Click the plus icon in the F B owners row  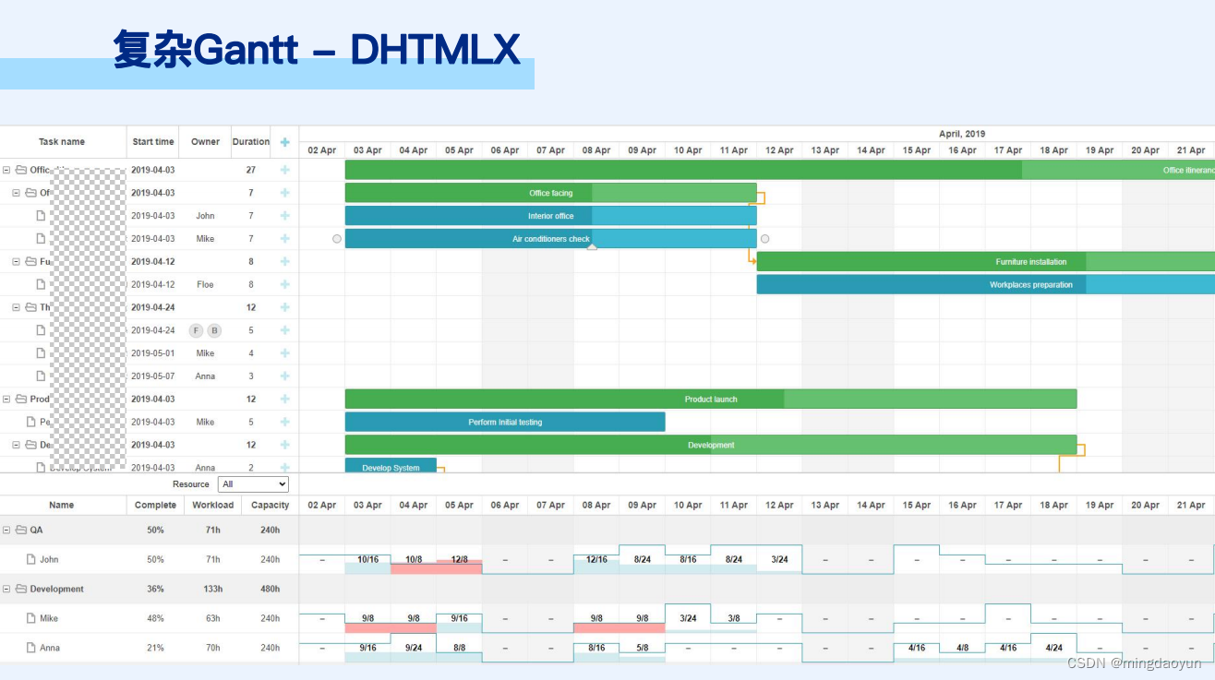tap(284, 330)
